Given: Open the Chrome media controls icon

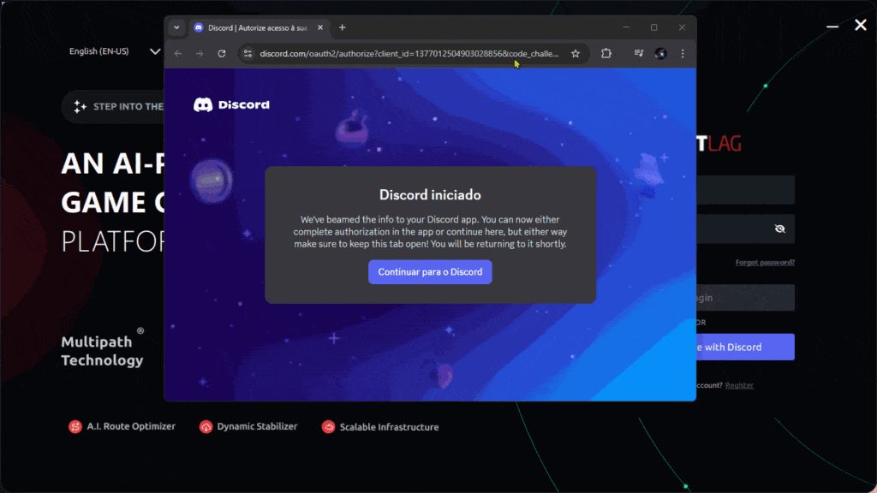Looking at the screenshot, I should tap(639, 54).
